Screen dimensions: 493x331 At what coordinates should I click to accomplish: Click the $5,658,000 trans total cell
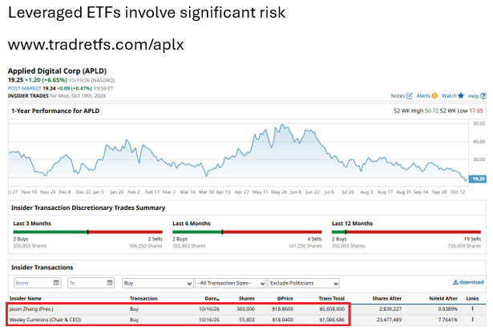click(x=332, y=309)
